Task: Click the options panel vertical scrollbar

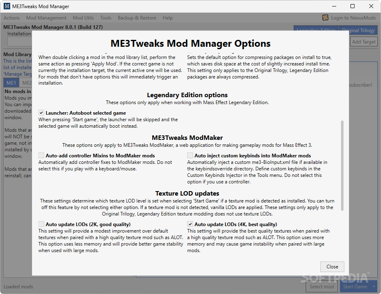Action: pyautogui.click(x=342, y=166)
